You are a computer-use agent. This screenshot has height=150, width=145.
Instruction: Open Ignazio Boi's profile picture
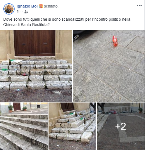[x=9, y=9]
